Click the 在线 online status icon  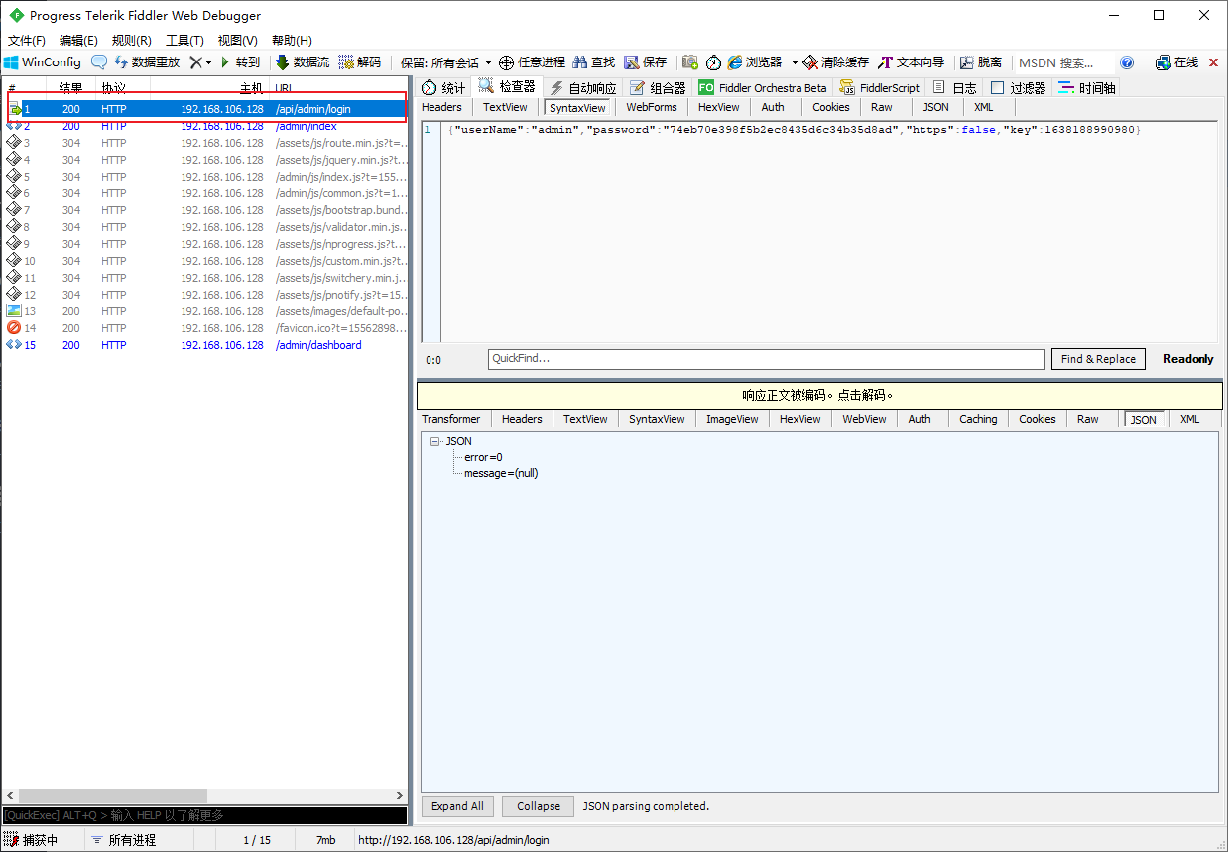1176,62
